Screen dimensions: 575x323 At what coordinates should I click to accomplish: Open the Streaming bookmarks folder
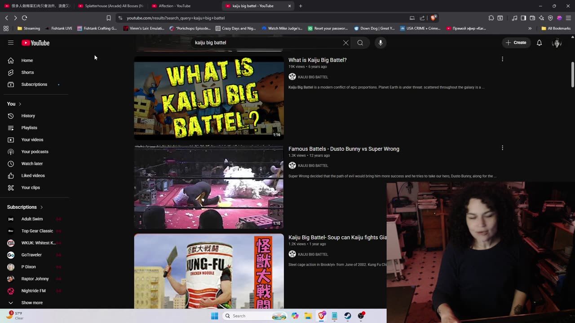tap(29, 28)
